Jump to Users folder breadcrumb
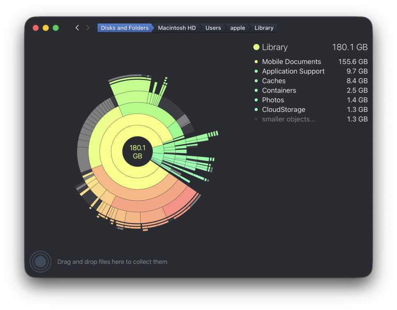 coord(213,28)
